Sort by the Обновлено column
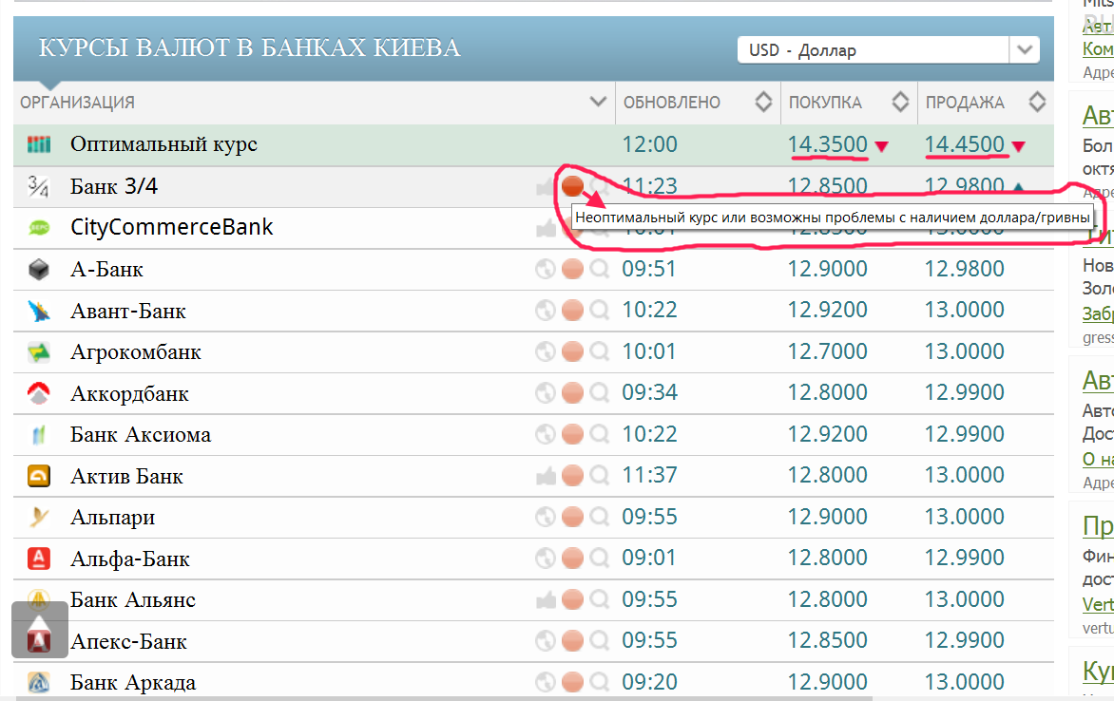Image resolution: width=1114 pixels, height=701 pixels. (x=763, y=102)
